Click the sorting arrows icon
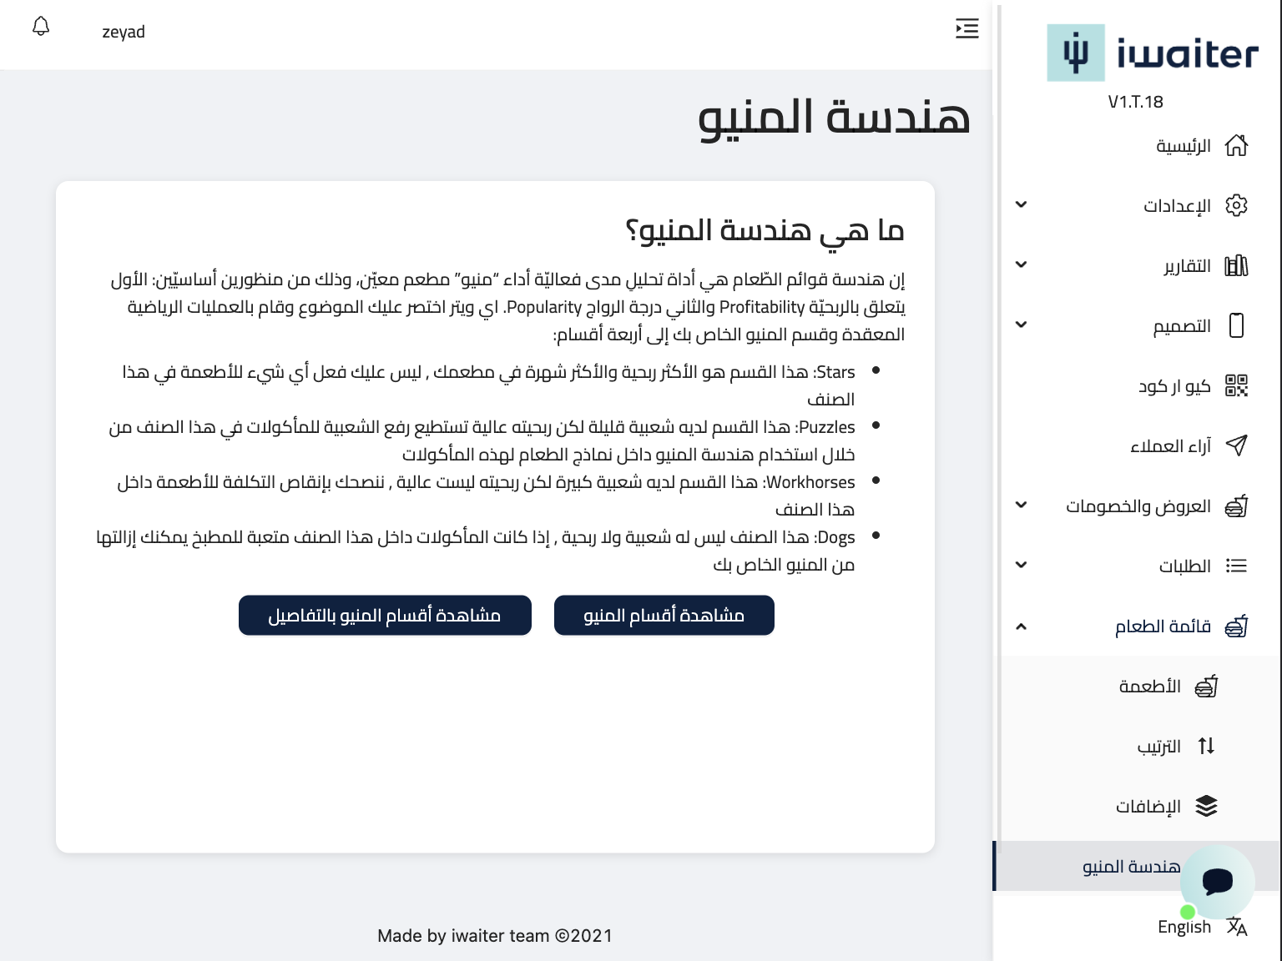This screenshot has width=1282, height=961. (x=1206, y=746)
